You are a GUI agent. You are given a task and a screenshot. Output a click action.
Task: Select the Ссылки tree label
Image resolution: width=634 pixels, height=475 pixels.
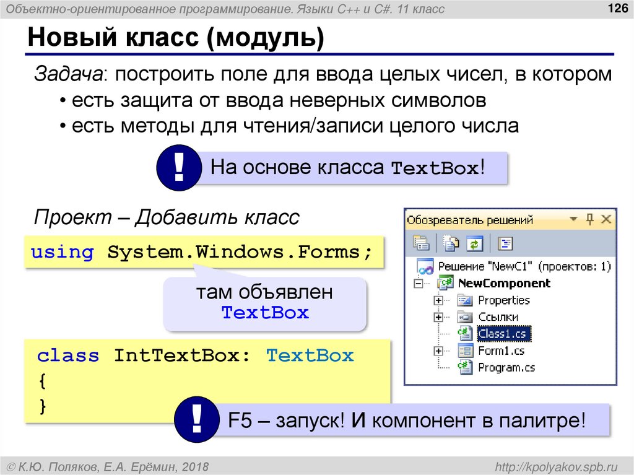pyautogui.click(x=498, y=317)
